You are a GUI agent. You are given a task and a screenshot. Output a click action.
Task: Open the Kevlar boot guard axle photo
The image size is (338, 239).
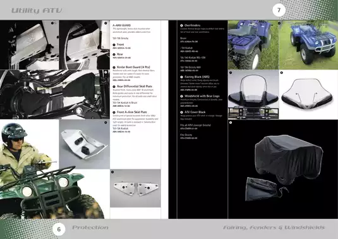(55, 94)
